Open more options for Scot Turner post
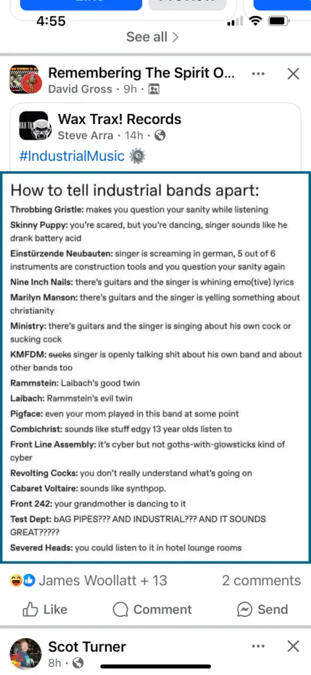This screenshot has width=311, height=675. [258, 646]
